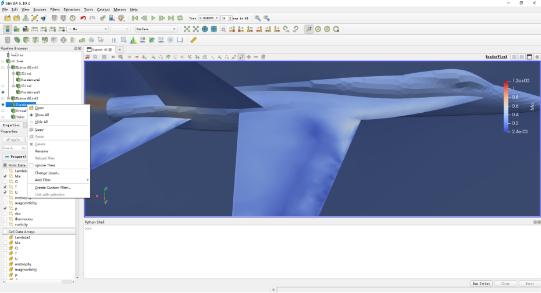This screenshot has height=293, width=541.
Task: Click the Play animation button
Action: tap(153, 18)
